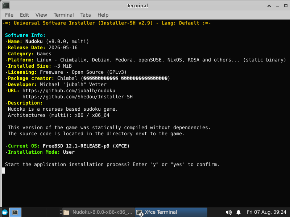Click the '~3 MiB' installed size value

pyautogui.click(x=63, y=66)
